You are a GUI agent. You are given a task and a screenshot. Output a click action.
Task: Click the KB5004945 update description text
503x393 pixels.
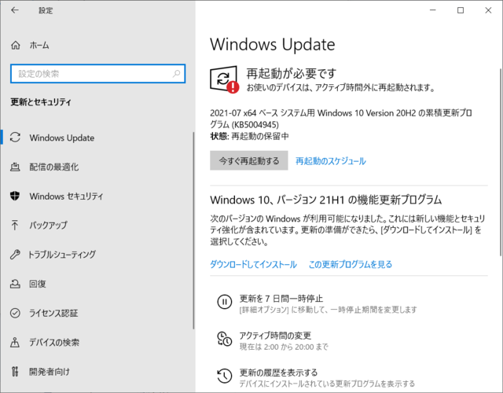[341, 119]
